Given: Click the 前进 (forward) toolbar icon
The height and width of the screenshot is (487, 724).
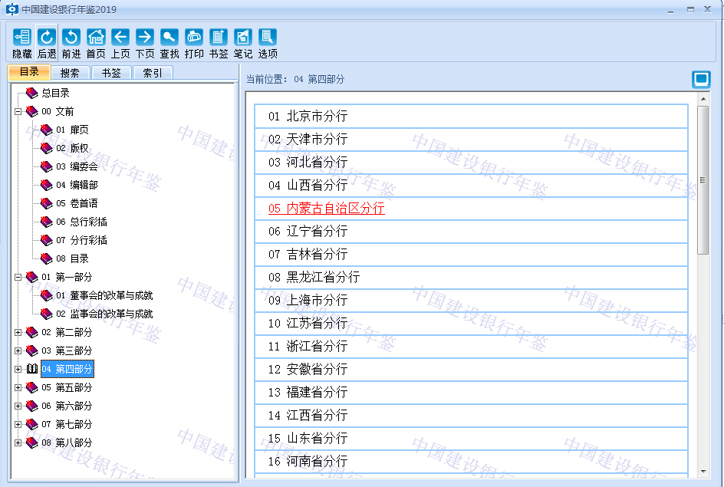Looking at the screenshot, I should tap(71, 37).
